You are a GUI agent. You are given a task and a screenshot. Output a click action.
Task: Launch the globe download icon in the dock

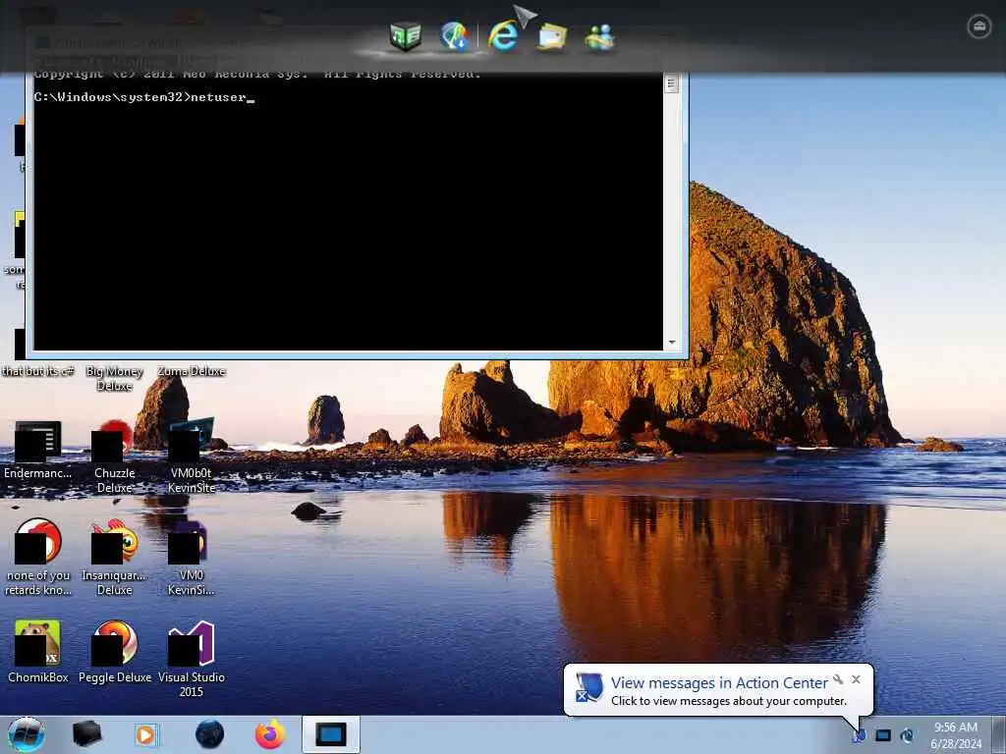(454, 36)
